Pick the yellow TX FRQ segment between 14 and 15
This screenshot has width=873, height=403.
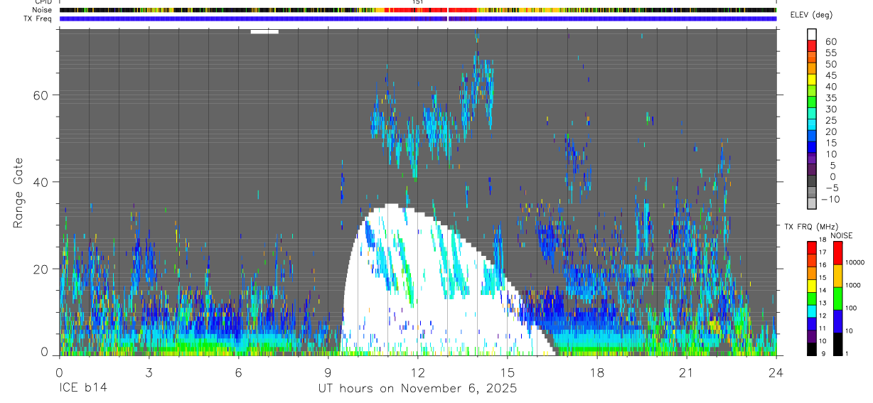pos(813,286)
